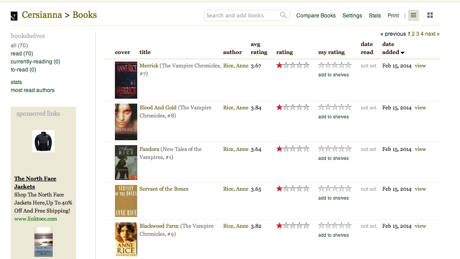460x259 pixels.
Task: Click Books heading link
Action: (84, 15)
